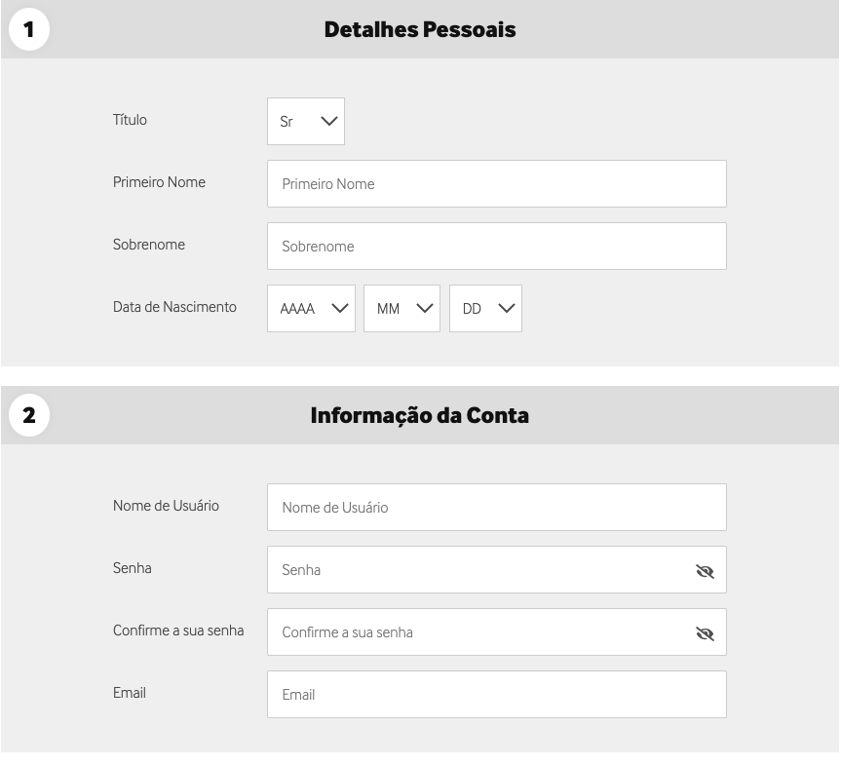
Task: Focus the Sobrenome text field
Action: click(496, 247)
